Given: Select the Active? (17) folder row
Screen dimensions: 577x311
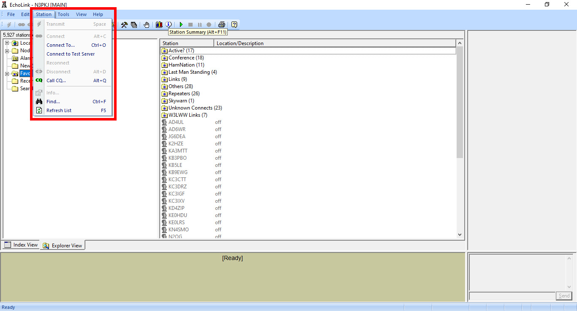Looking at the screenshot, I should pos(308,51).
